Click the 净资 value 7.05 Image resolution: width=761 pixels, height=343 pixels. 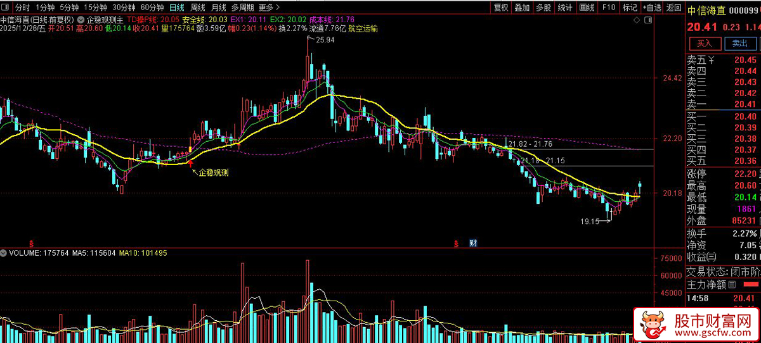pyautogui.click(x=747, y=245)
